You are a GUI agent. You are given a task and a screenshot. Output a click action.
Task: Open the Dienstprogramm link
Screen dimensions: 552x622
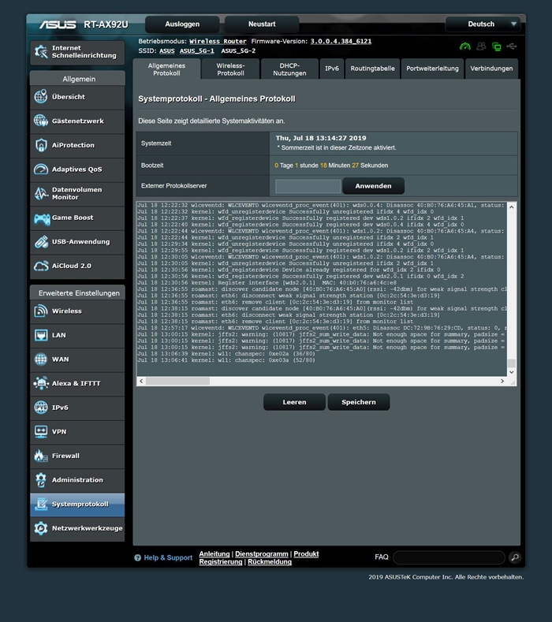coord(262,553)
